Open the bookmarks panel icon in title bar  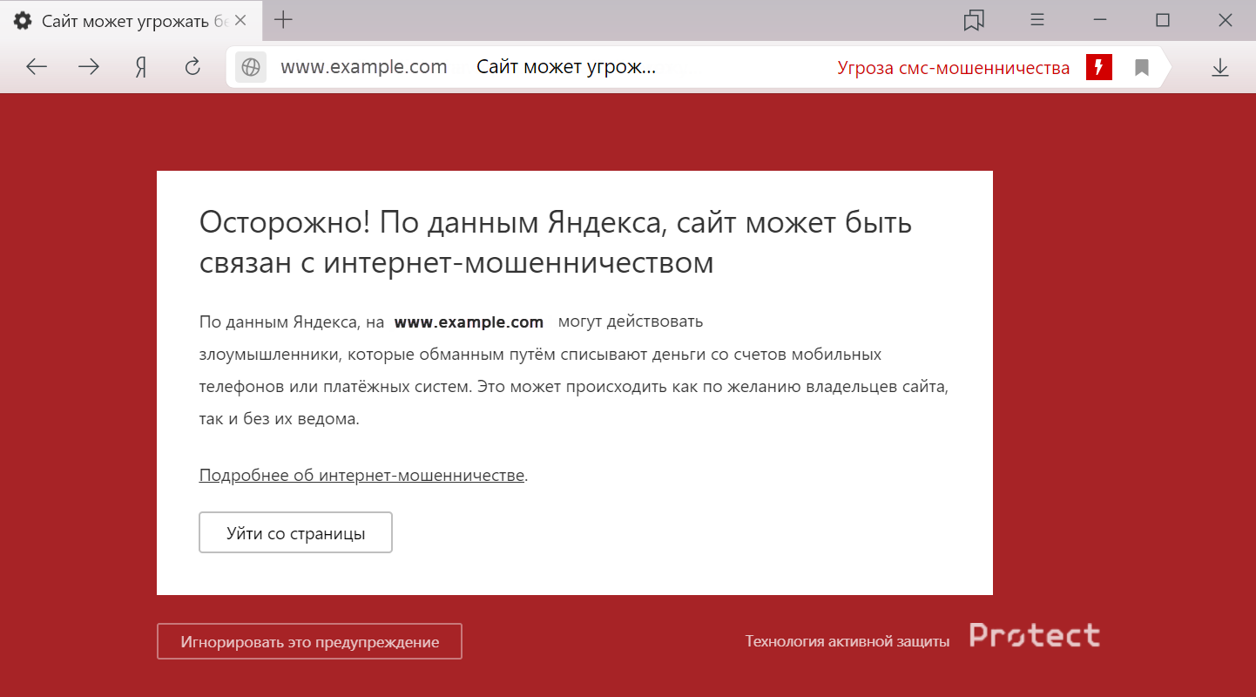[x=974, y=21]
